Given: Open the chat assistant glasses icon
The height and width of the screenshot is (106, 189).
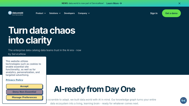Looking at the screenshot, I should pyautogui.click(x=183, y=100).
